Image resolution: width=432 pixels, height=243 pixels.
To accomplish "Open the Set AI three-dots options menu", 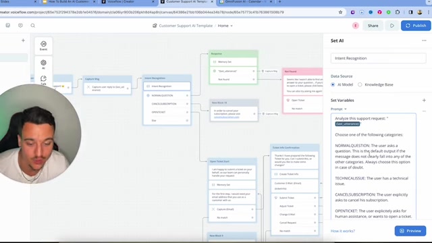I will click(424, 40).
